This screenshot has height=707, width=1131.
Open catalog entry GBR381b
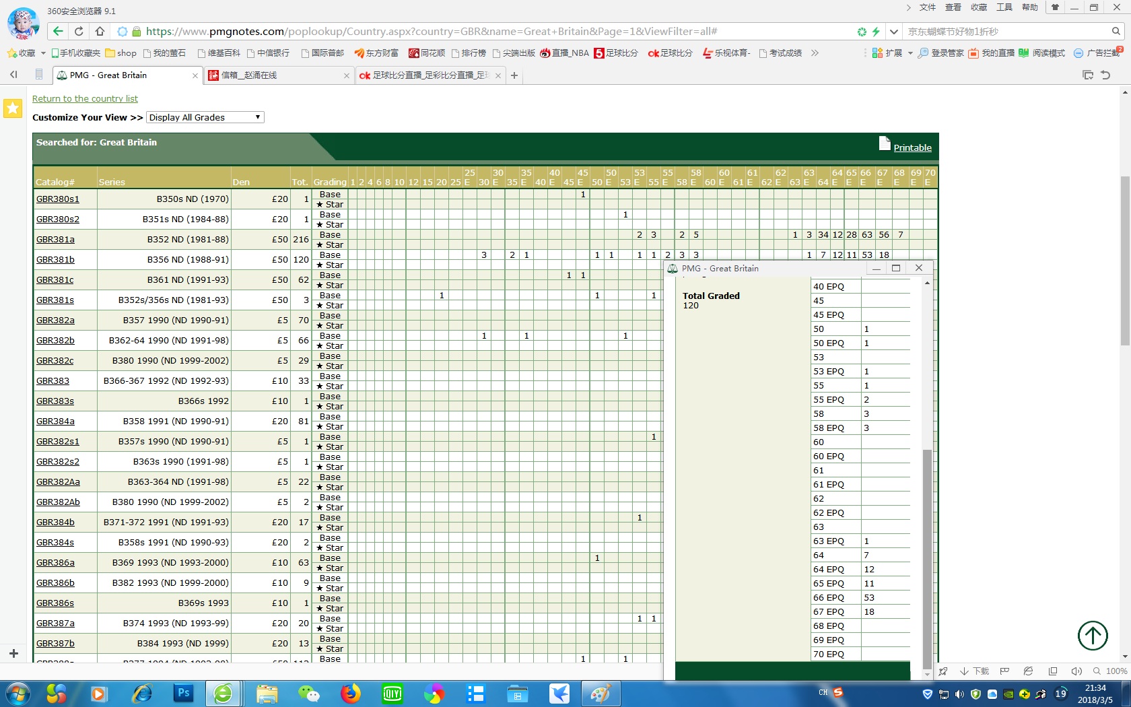click(x=55, y=260)
